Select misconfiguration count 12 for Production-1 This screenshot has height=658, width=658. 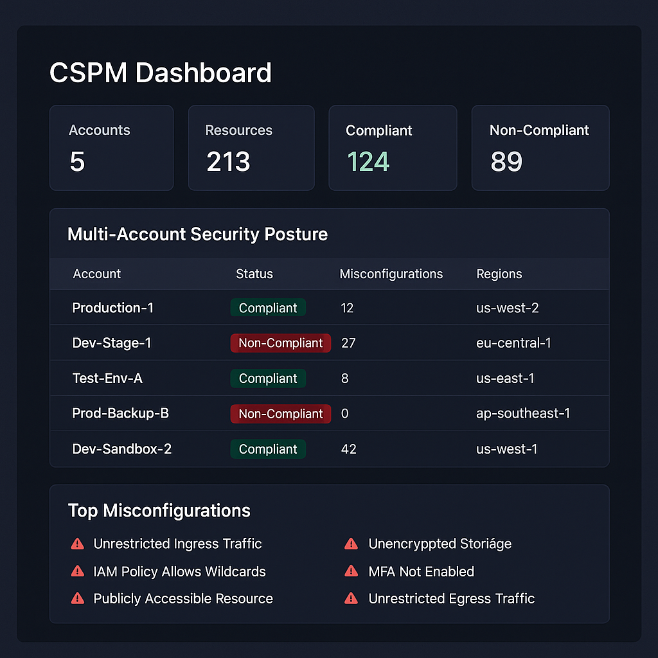point(347,308)
